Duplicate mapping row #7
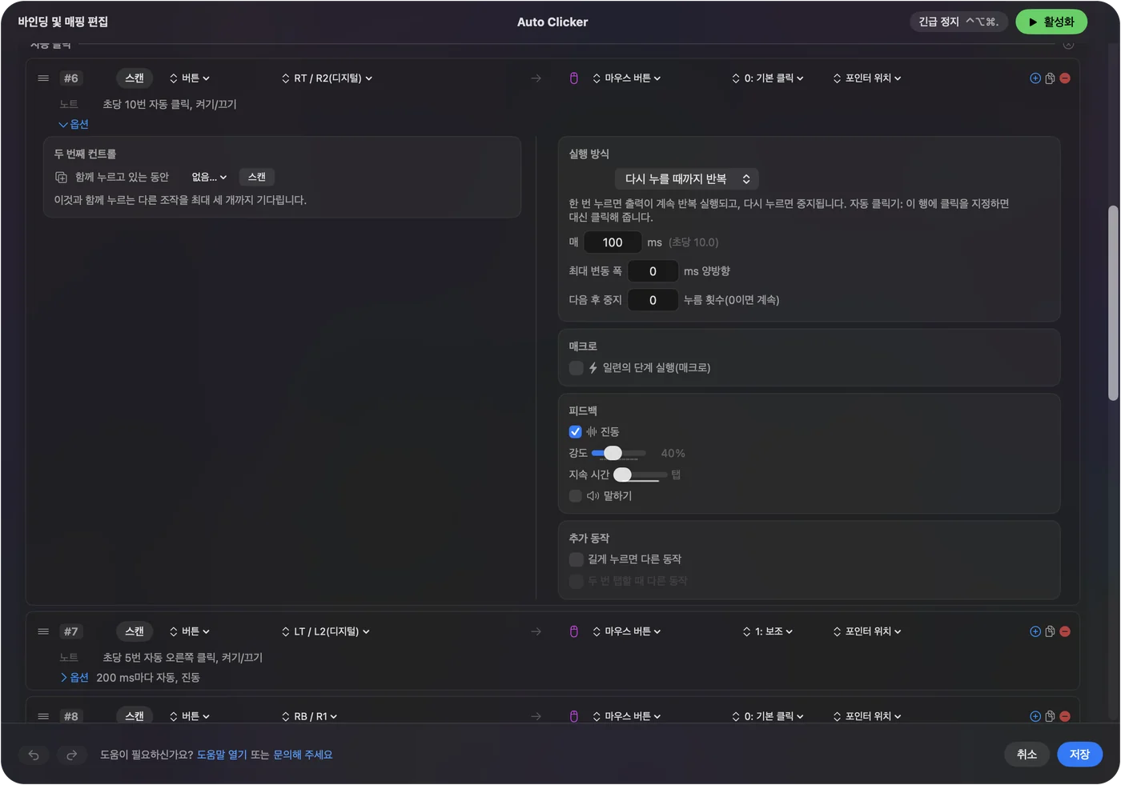1121x785 pixels. point(1050,631)
